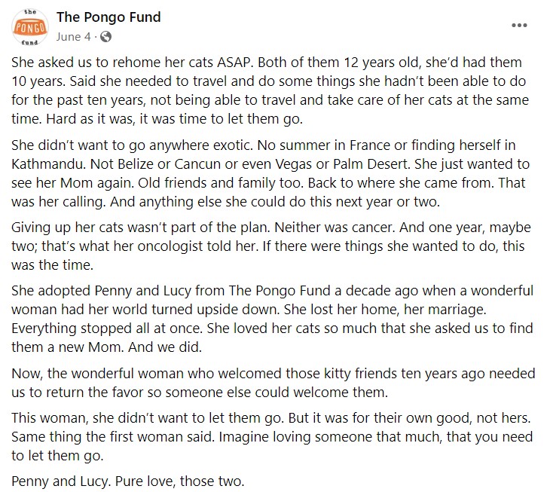Click the globe public audience icon
Viewport: 550px width, 492px height.
tap(106, 37)
